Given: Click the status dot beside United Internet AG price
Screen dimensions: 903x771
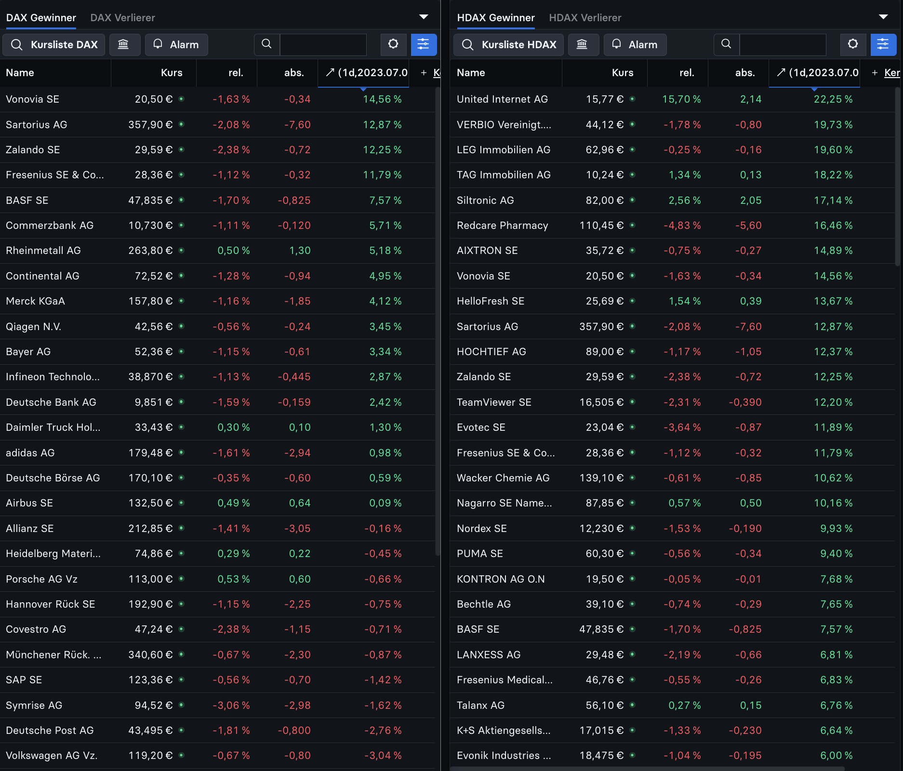Looking at the screenshot, I should click(633, 99).
